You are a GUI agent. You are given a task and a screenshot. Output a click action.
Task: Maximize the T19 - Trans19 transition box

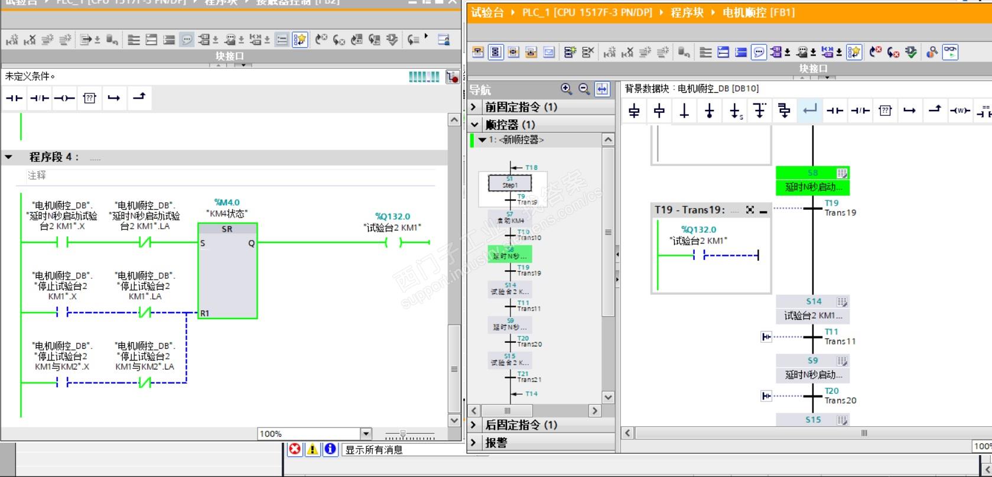coord(750,210)
